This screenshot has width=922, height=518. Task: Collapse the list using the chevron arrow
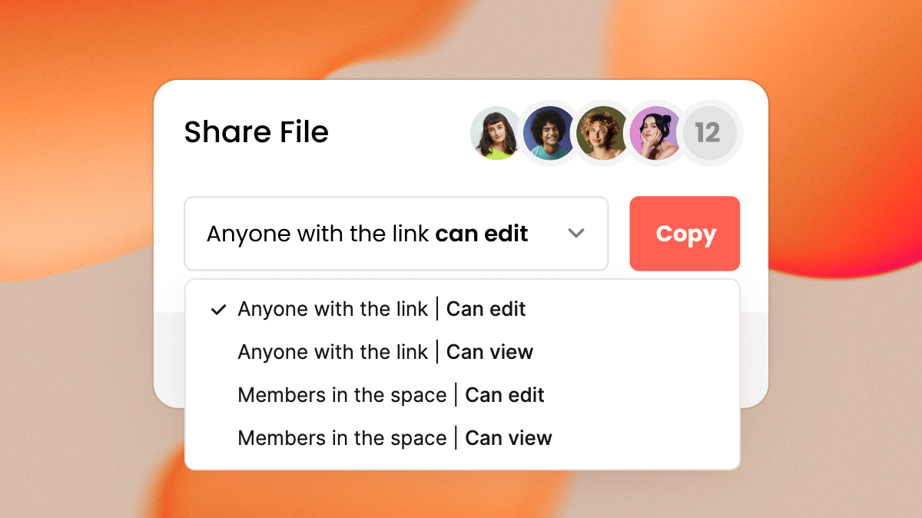[x=576, y=234]
